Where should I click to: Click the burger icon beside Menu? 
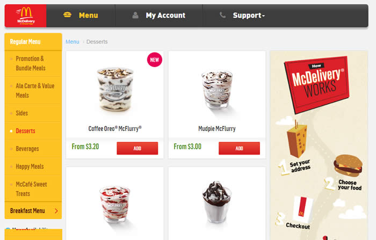point(67,15)
